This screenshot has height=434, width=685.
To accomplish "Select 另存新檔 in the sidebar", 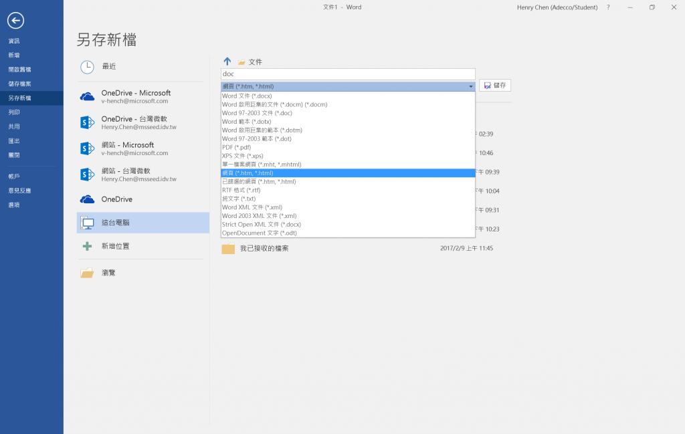I will (31, 98).
